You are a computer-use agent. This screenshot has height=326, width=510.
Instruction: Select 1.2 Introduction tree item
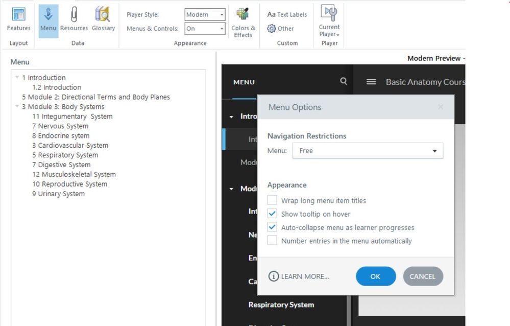pyautogui.click(x=57, y=87)
